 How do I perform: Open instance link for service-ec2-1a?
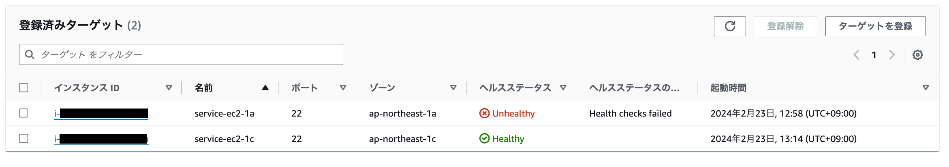101,113
